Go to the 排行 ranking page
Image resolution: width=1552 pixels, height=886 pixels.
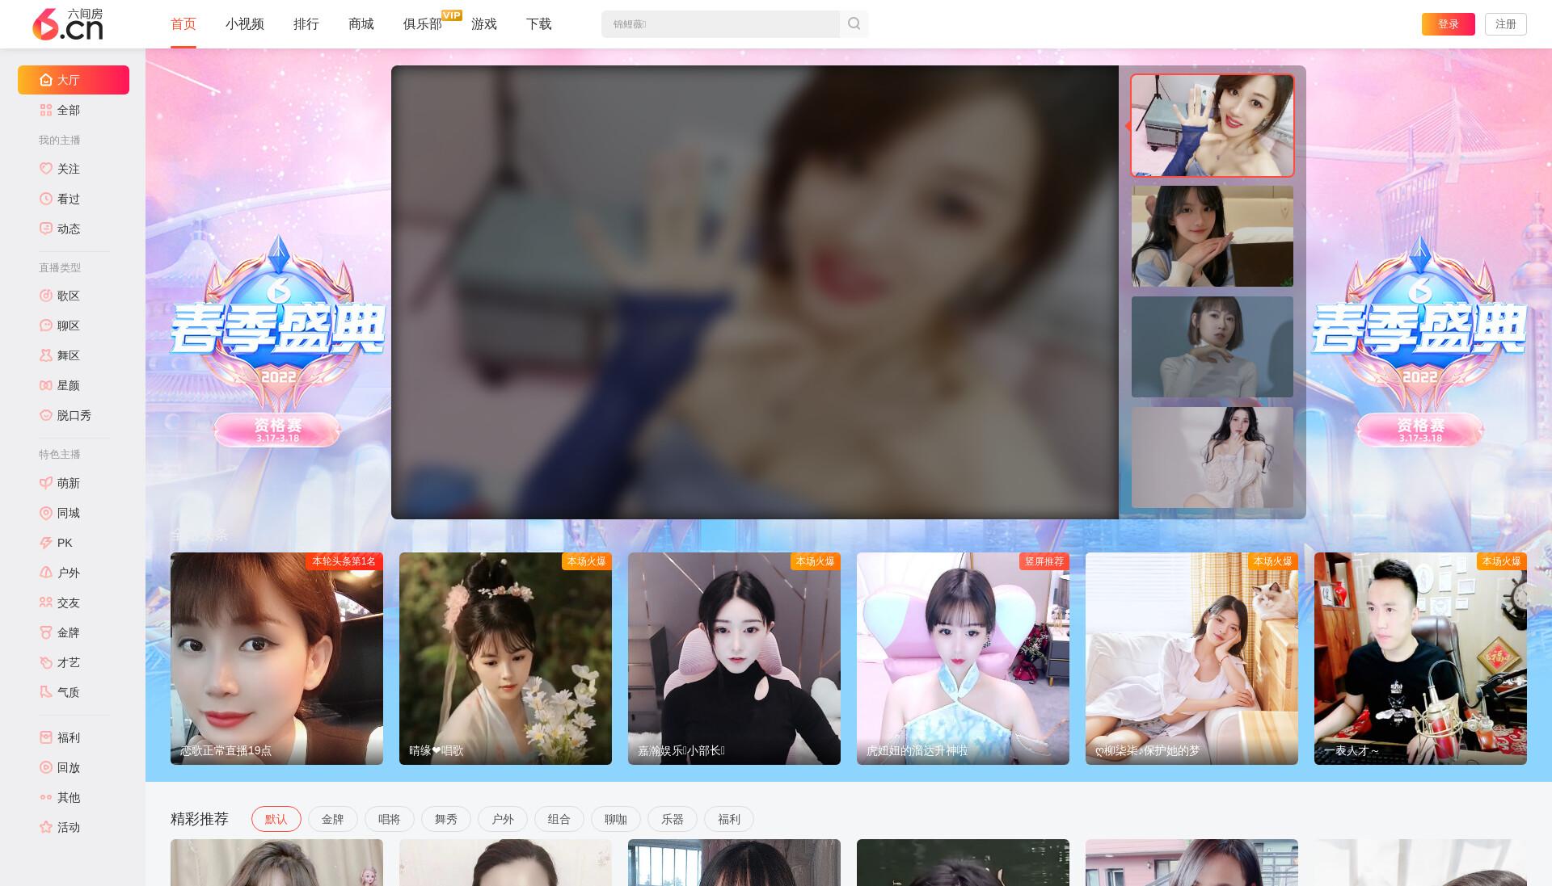(306, 24)
